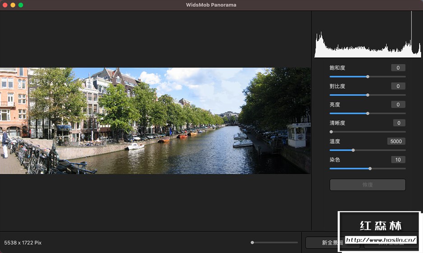Click the contrast (對比度) slider handle
This screenshot has height=253, width=423.
367,95
